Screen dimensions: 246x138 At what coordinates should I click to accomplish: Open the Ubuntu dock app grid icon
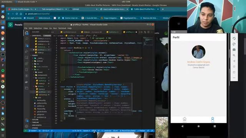pos(3,135)
